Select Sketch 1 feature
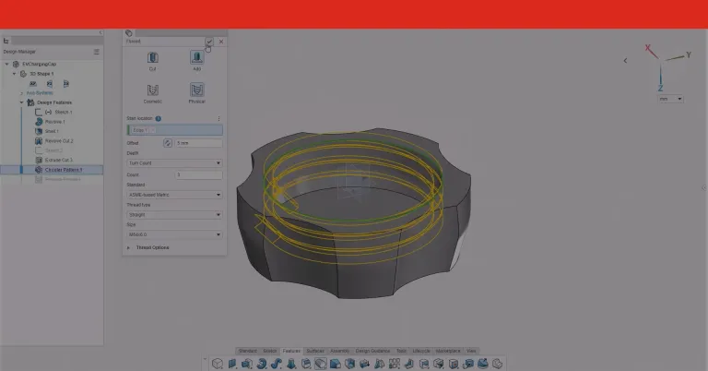 [x=64, y=112]
